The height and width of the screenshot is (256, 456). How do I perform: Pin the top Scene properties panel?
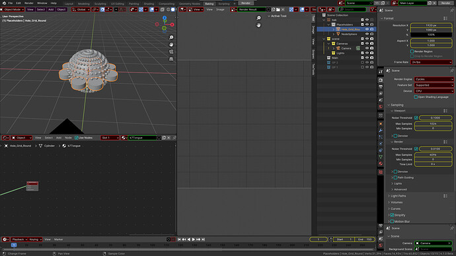coord(451,10)
